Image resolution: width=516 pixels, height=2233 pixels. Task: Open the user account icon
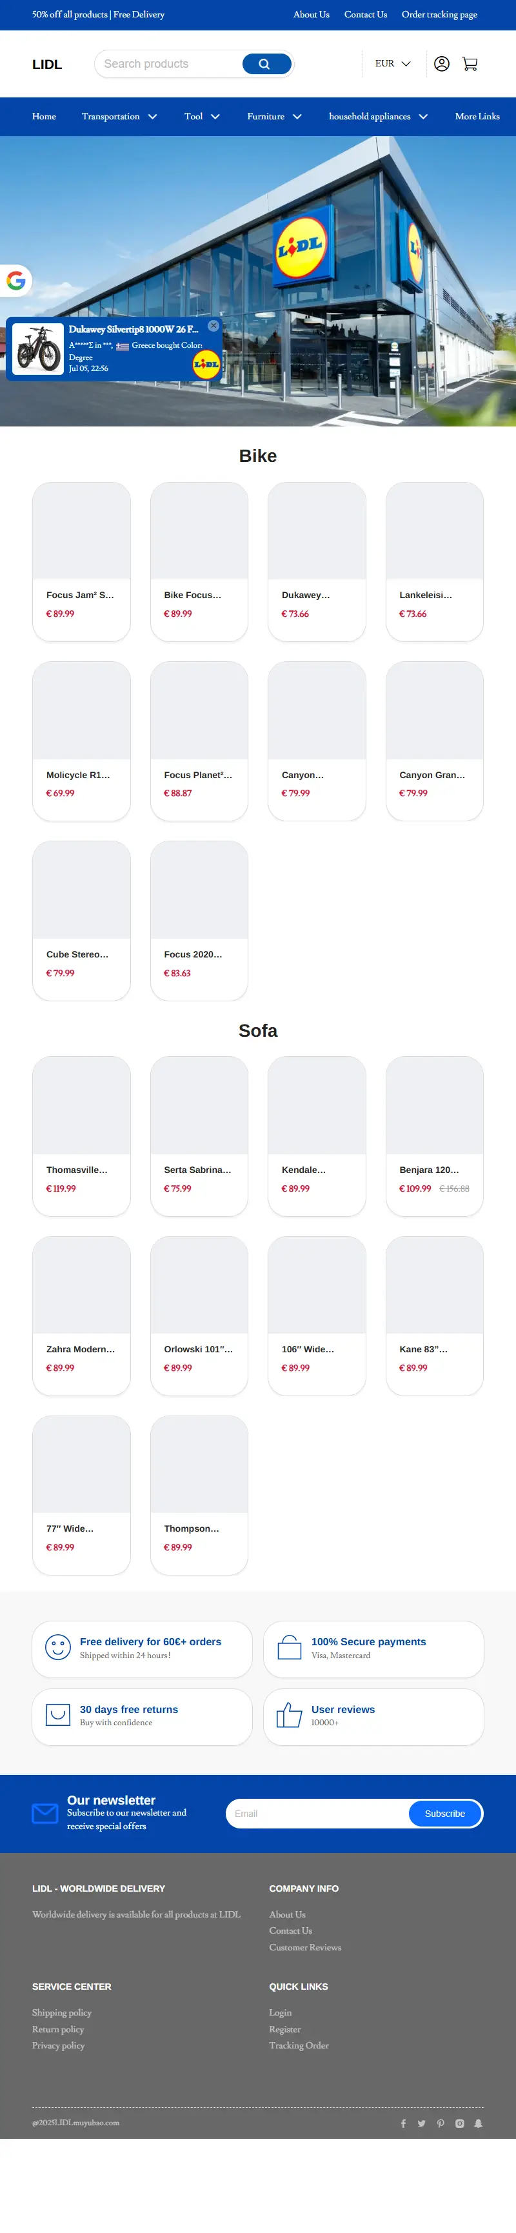pos(441,64)
